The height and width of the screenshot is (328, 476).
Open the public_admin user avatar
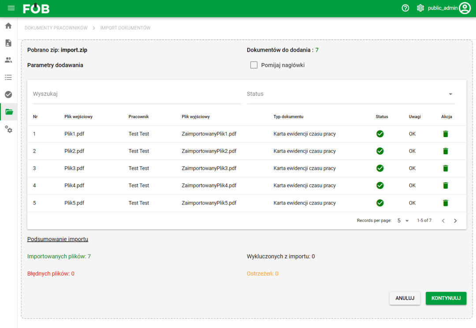(x=465, y=8)
